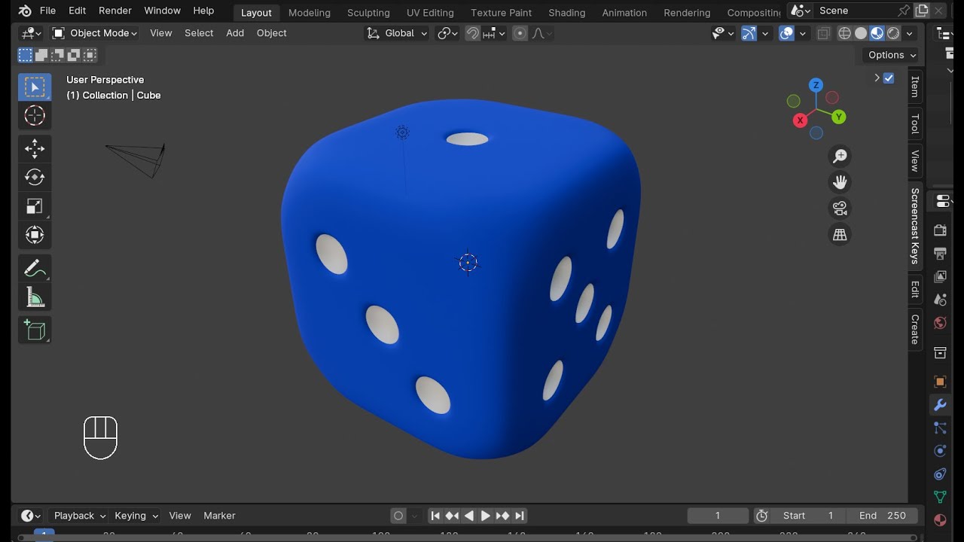Select the Measure tool
964x542 pixels.
[x=35, y=297]
